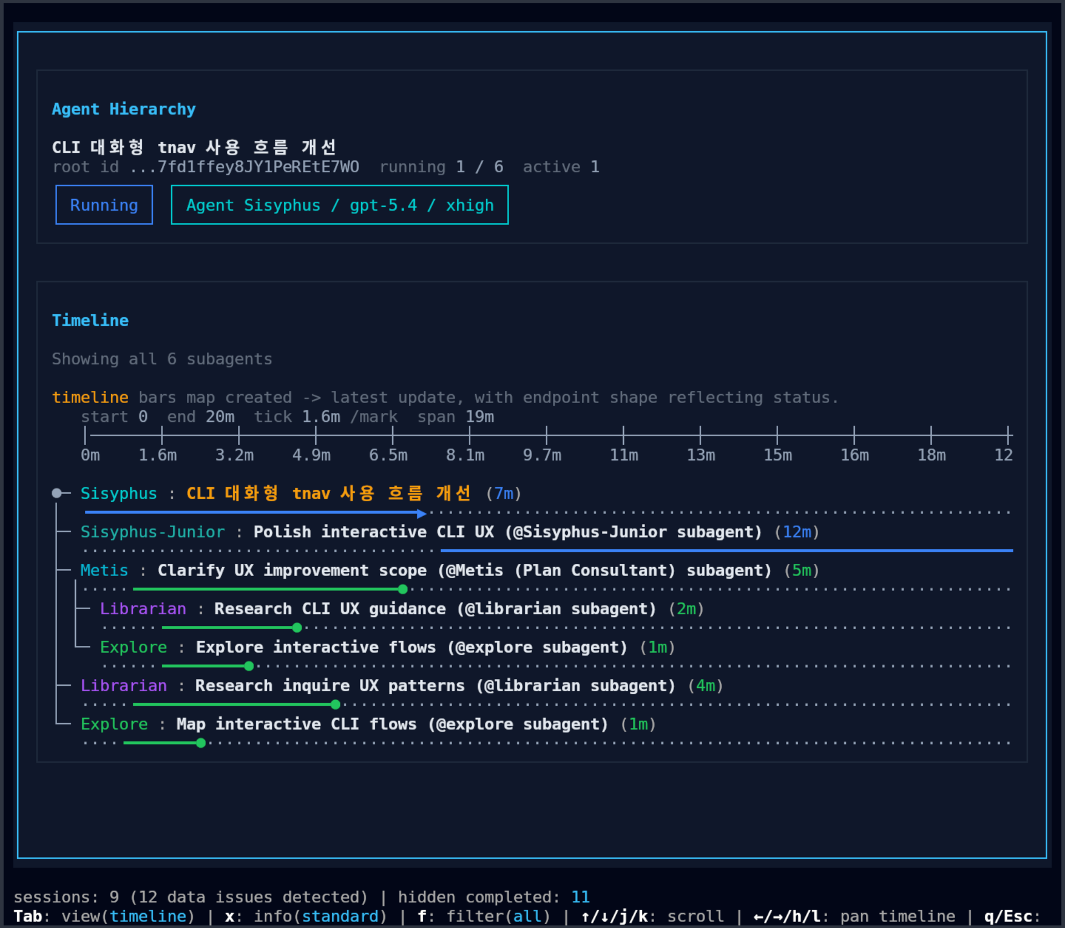
Task: Click endpoint dot of Map interactive CLI flows bar
Action: tap(201, 743)
